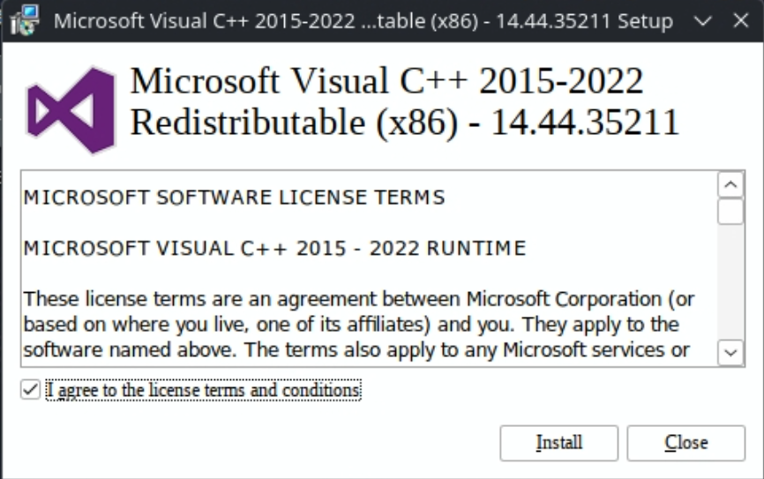Click the window title text in the title bar

(363, 21)
